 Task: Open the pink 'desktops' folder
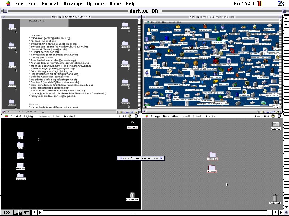pos(212,168)
